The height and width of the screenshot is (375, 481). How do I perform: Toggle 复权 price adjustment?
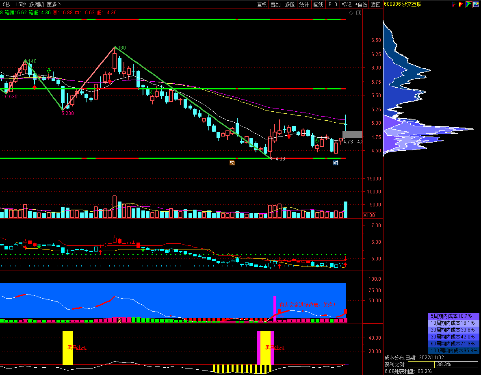pos(262,4)
